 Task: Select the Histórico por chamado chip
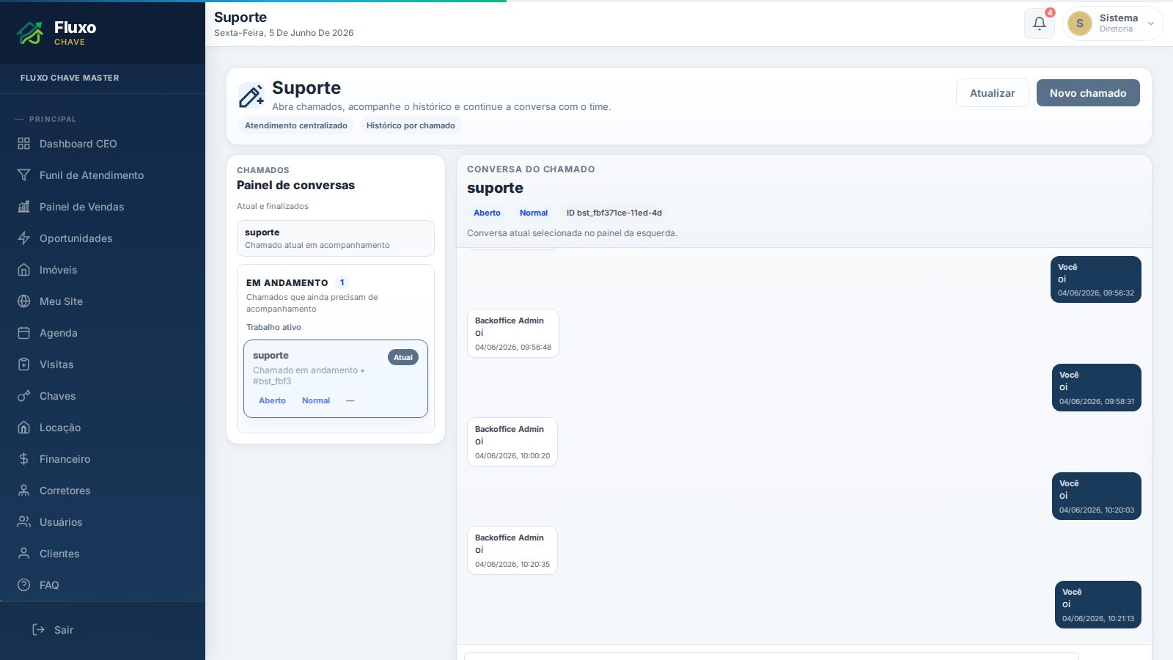point(411,125)
